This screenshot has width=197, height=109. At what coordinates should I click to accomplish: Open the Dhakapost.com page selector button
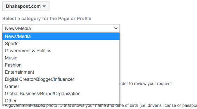tap(26, 6)
